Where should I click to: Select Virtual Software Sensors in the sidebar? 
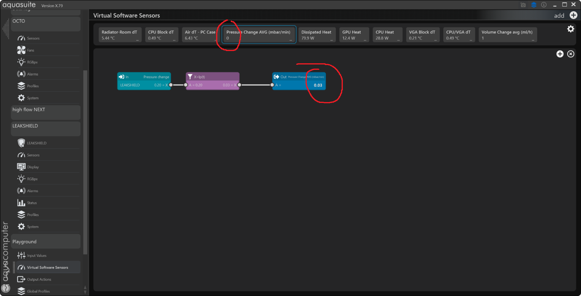(48, 267)
